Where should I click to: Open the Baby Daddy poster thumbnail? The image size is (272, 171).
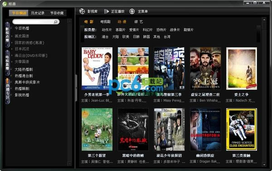pyautogui.click(x=97, y=68)
